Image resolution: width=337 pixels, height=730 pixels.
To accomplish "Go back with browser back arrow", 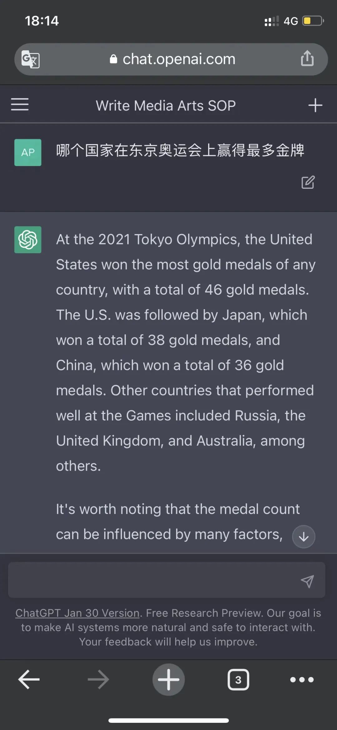I will point(29,679).
